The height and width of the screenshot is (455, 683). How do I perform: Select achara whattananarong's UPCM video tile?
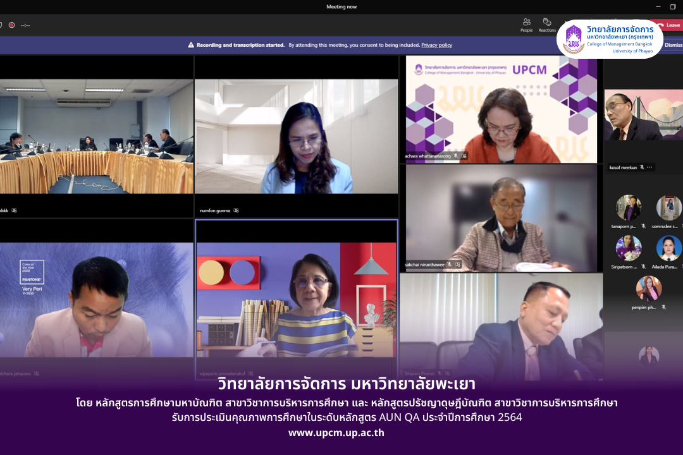pos(501,109)
